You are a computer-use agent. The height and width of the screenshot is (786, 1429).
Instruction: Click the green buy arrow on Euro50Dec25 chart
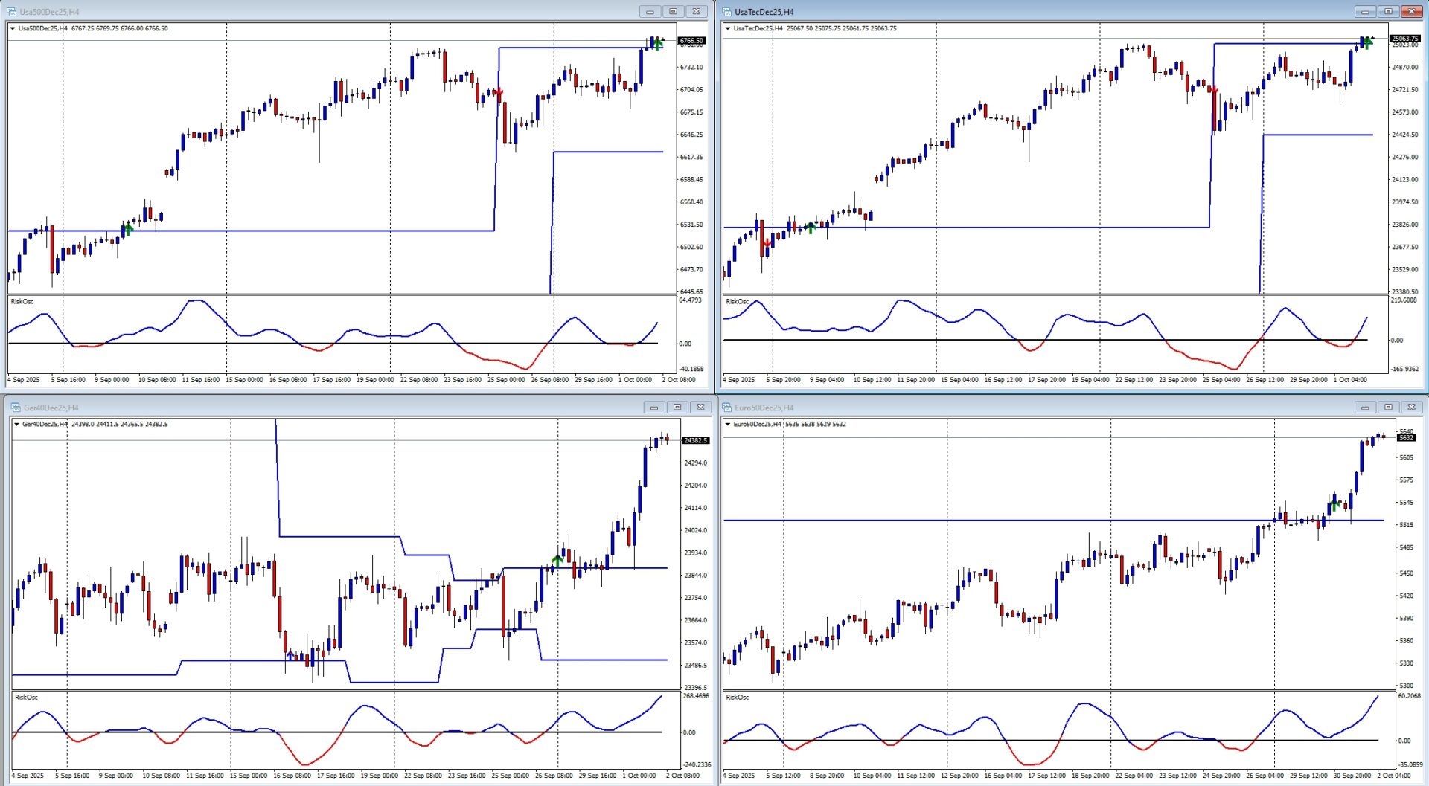pyautogui.click(x=1334, y=506)
